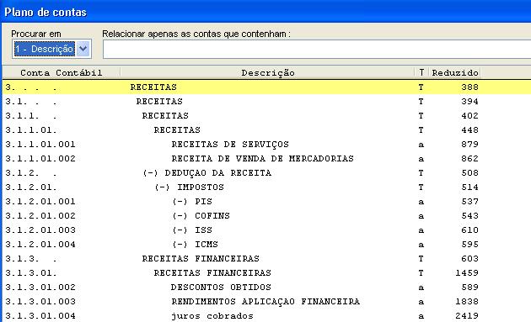The image size is (531, 322).
Task: Click reduced code 589
Action: click(469, 288)
